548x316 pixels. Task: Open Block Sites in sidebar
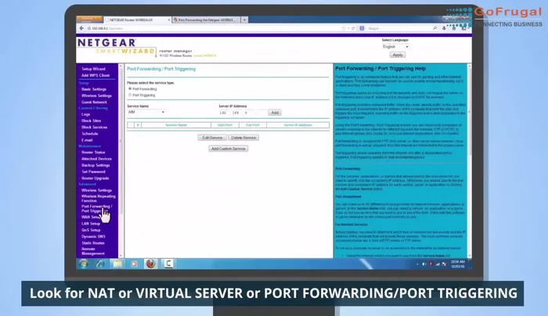coord(92,120)
